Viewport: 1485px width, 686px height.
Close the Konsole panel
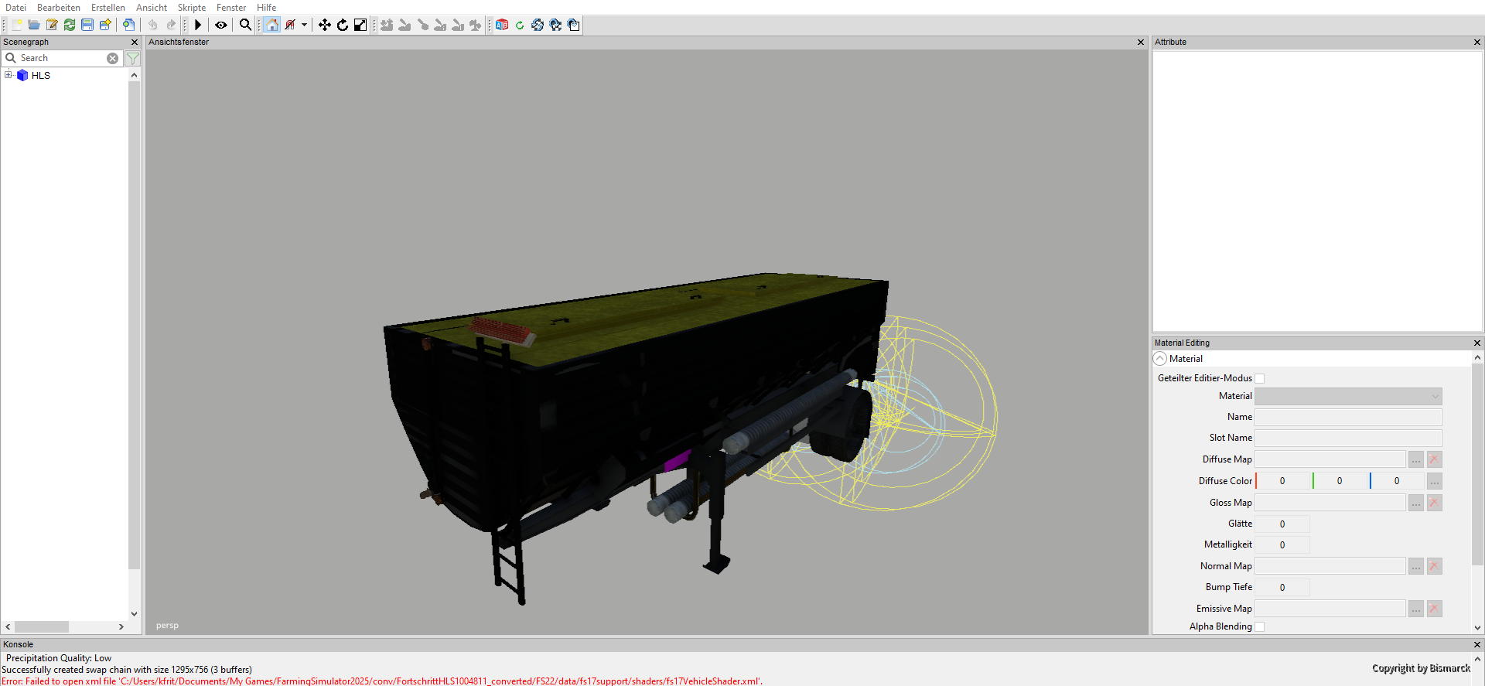pyautogui.click(x=1476, y=644)
